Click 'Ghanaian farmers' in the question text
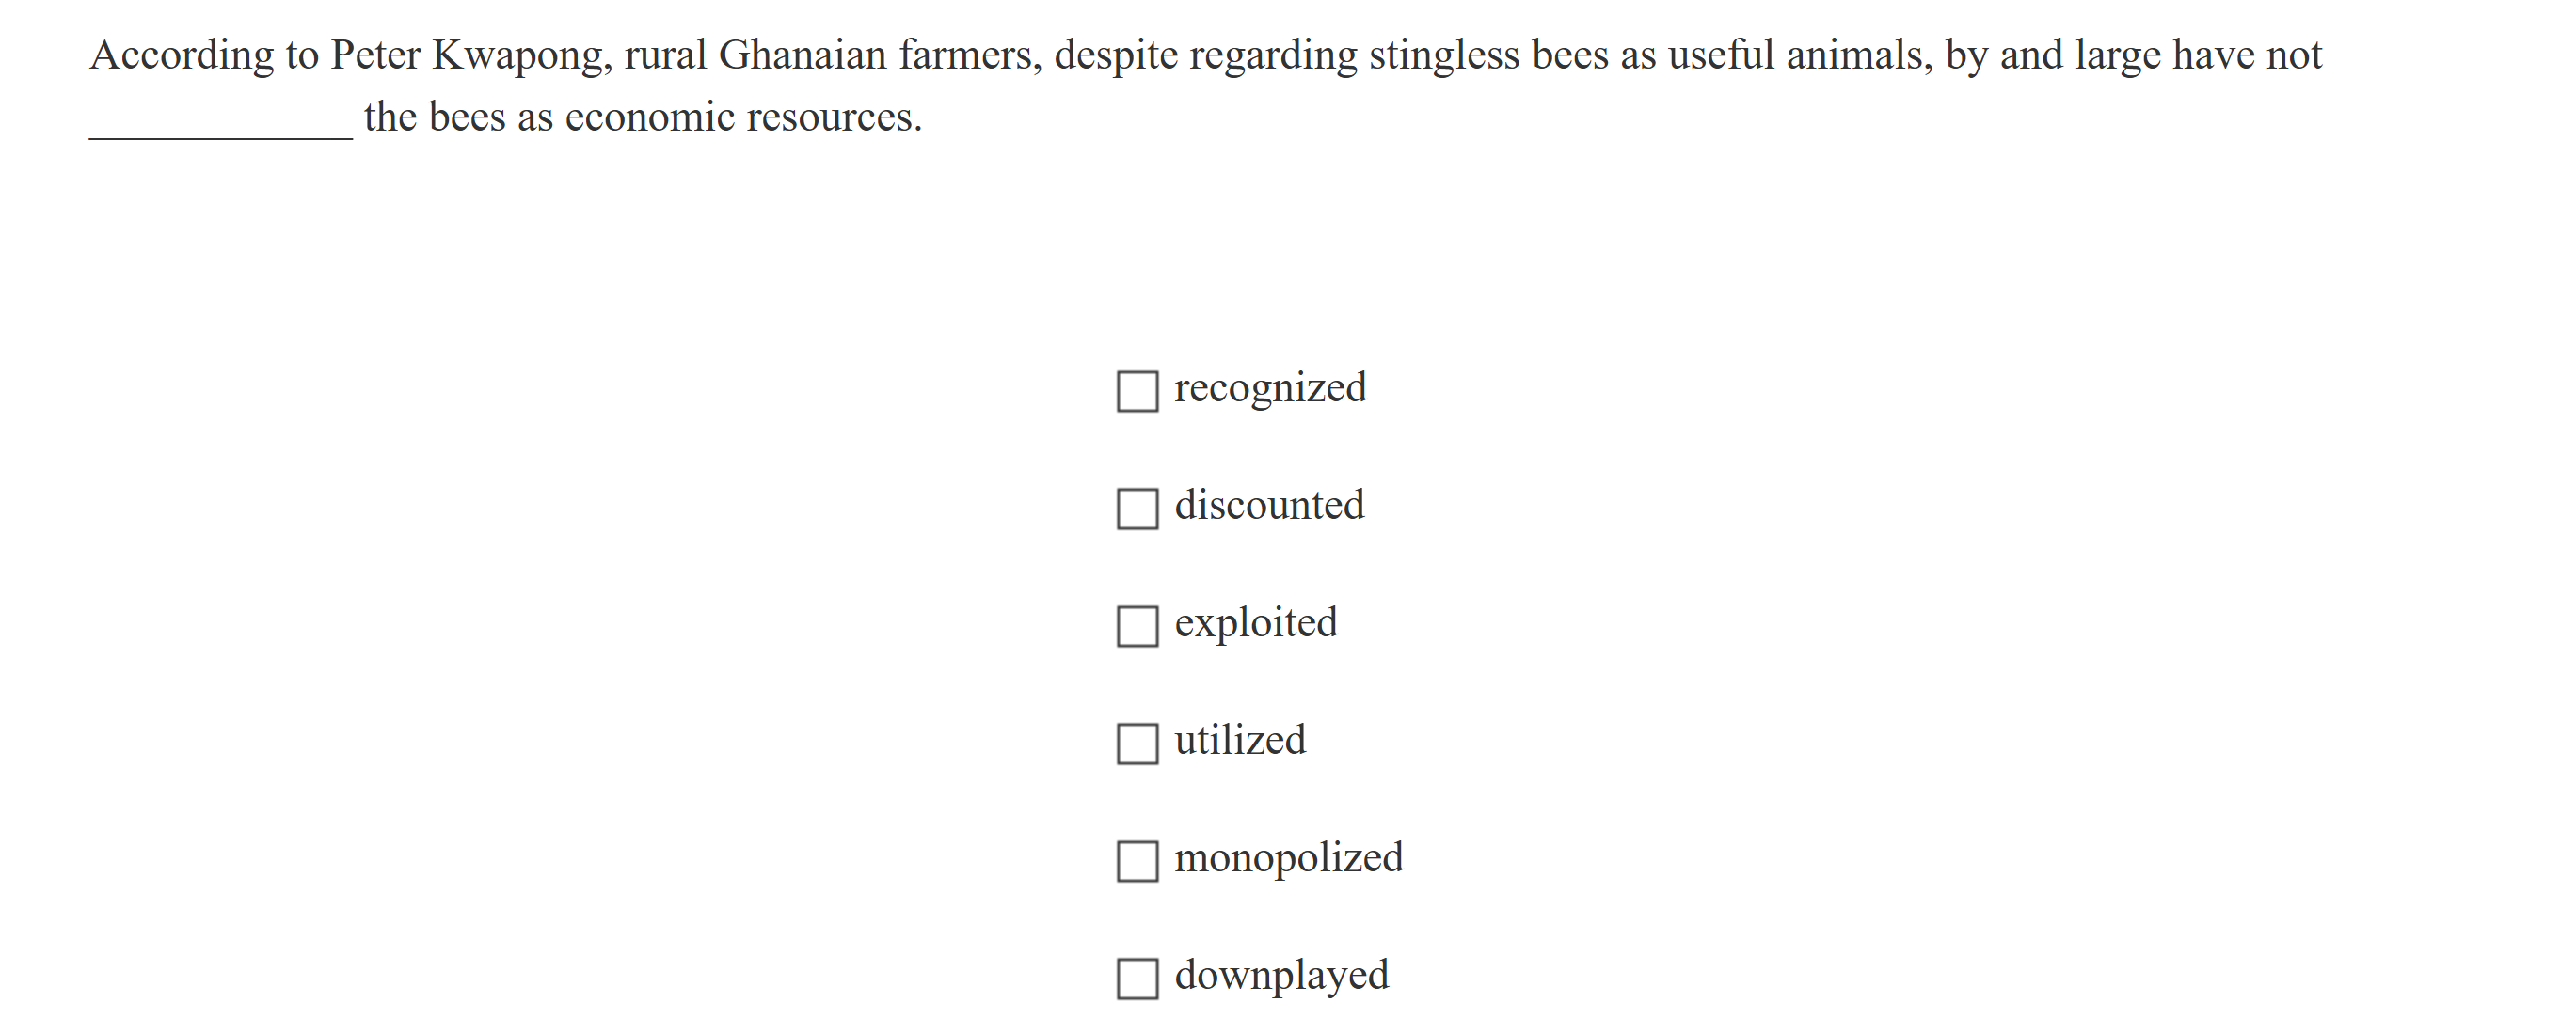The width and height of the screenshot is (2576, 1018). [x=879, y=56]
